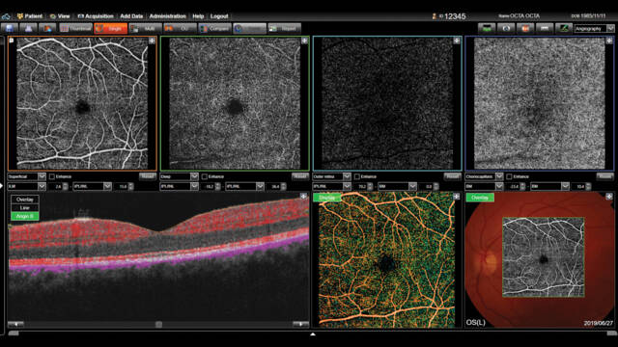618x347 pixels.
Task: Click the small icon at Superficial panel corner
Action: [12, 40]
